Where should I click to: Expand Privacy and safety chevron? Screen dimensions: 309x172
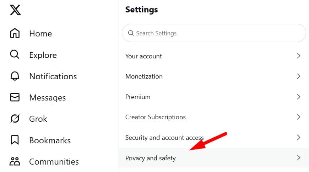[x=299, y=158]
